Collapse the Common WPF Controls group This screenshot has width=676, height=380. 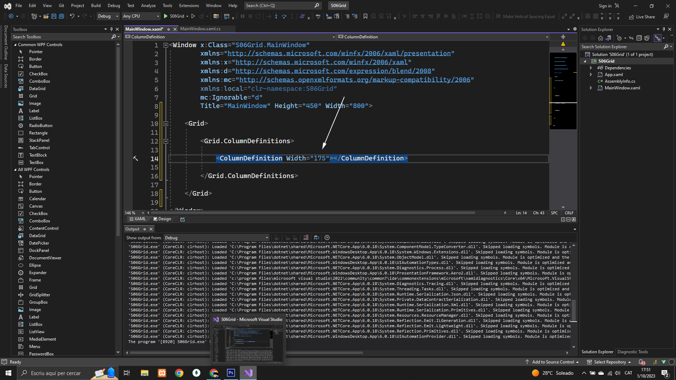point(15,45)
